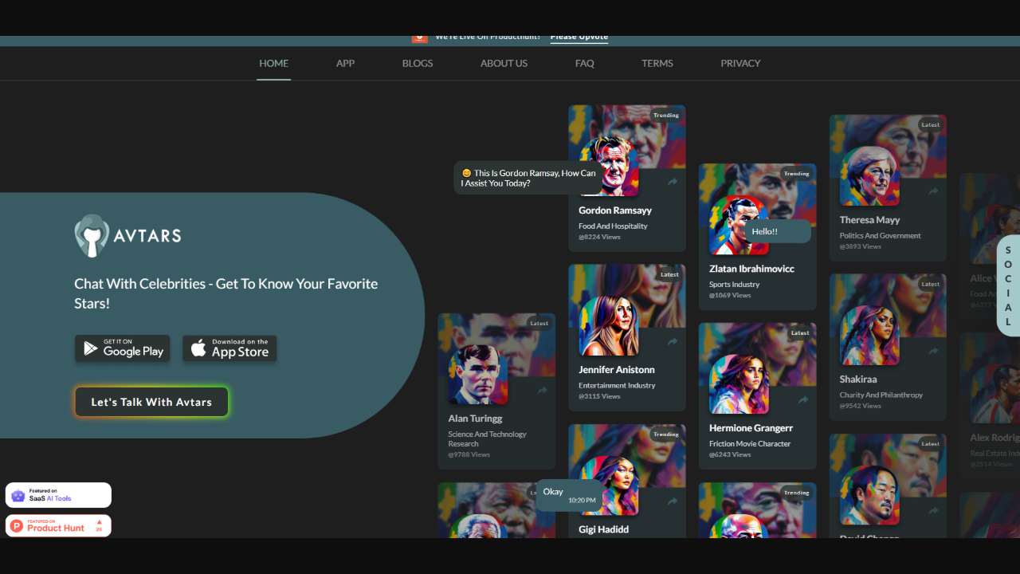The image size is (1020, 574).
Task: Click the Get it on Google Play button
Action: 123,348
